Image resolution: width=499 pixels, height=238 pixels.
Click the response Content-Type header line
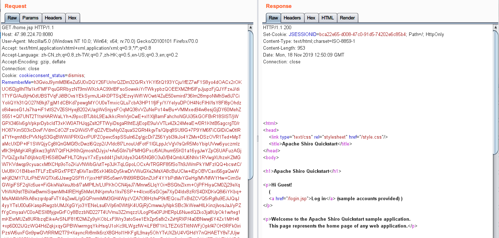(309, 41)
